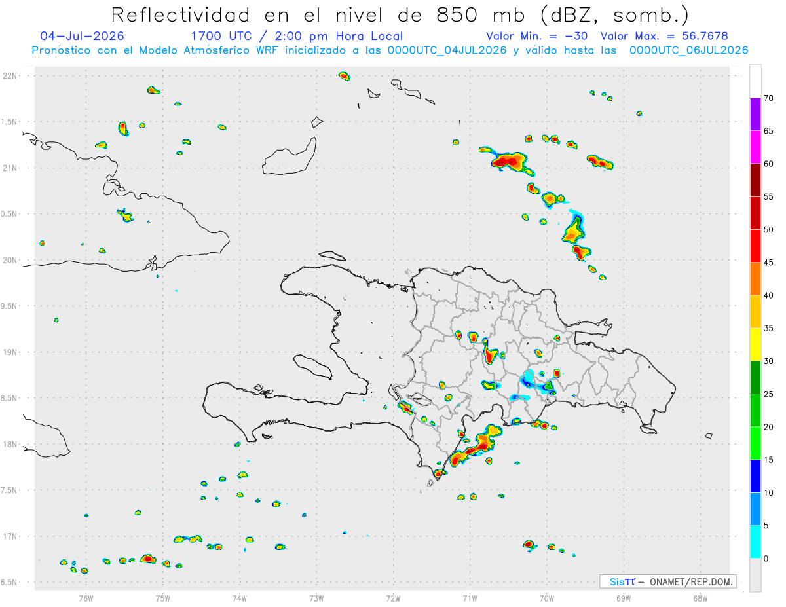Click the dark red 55–60 dBZ colorbar segment
The height and width of the screenshot is (607, 786).
click(x=755, y=180)
